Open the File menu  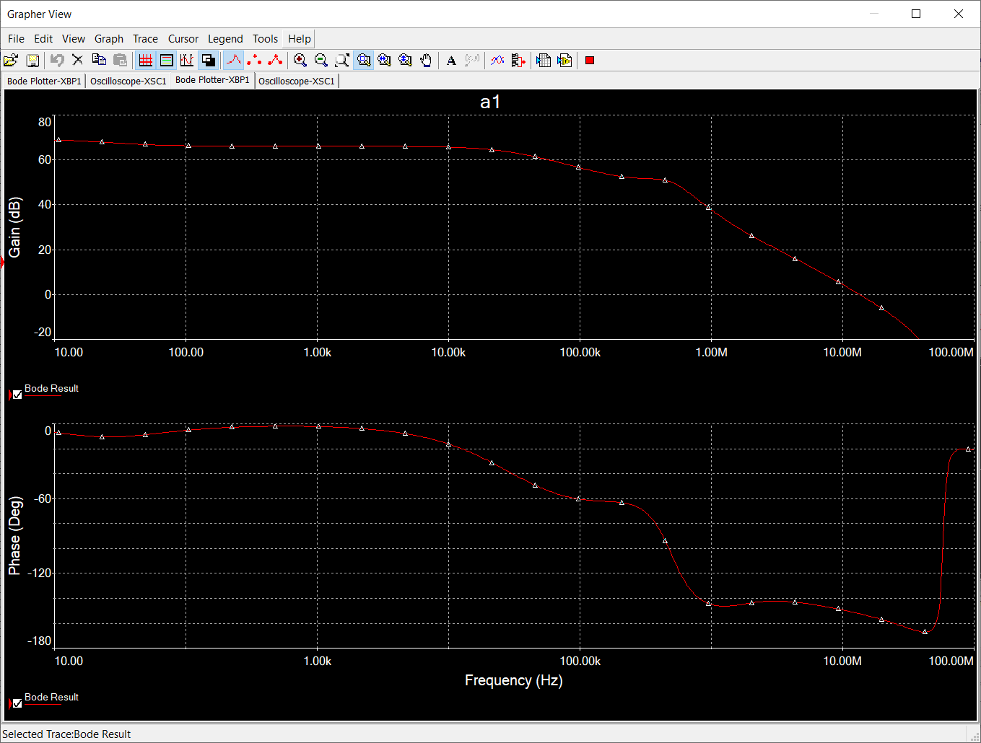pos(16,39)
